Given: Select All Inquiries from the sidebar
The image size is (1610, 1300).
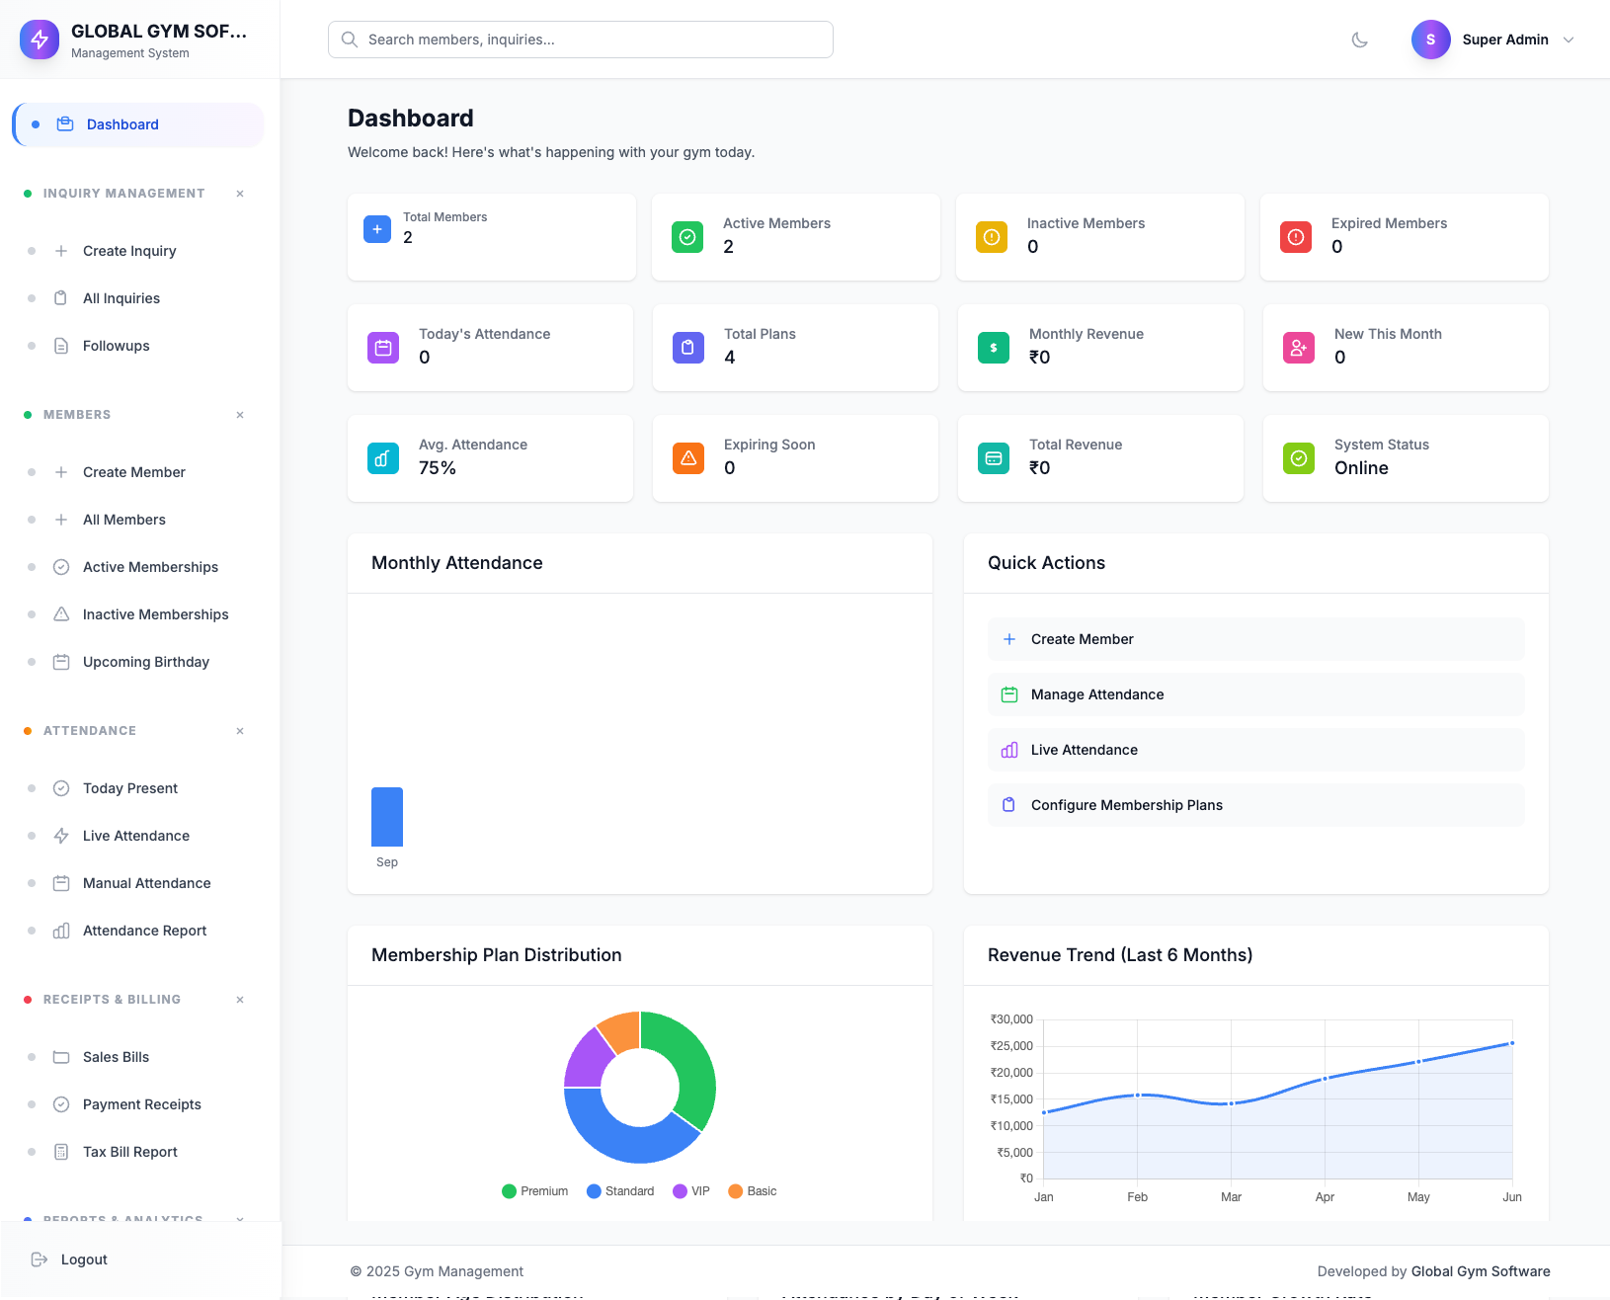Looking at the screenshot, I should 121,297.
